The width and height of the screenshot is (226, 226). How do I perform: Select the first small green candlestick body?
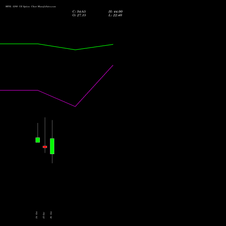pyautogui.click(x=38, y=140)
